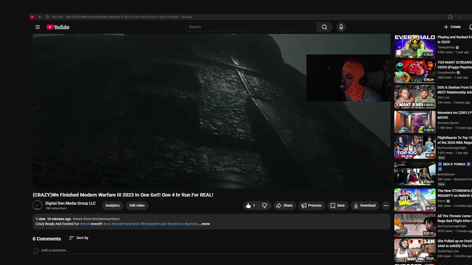
Task: Open the notifications bell
Action: click(x=471, y=27)
